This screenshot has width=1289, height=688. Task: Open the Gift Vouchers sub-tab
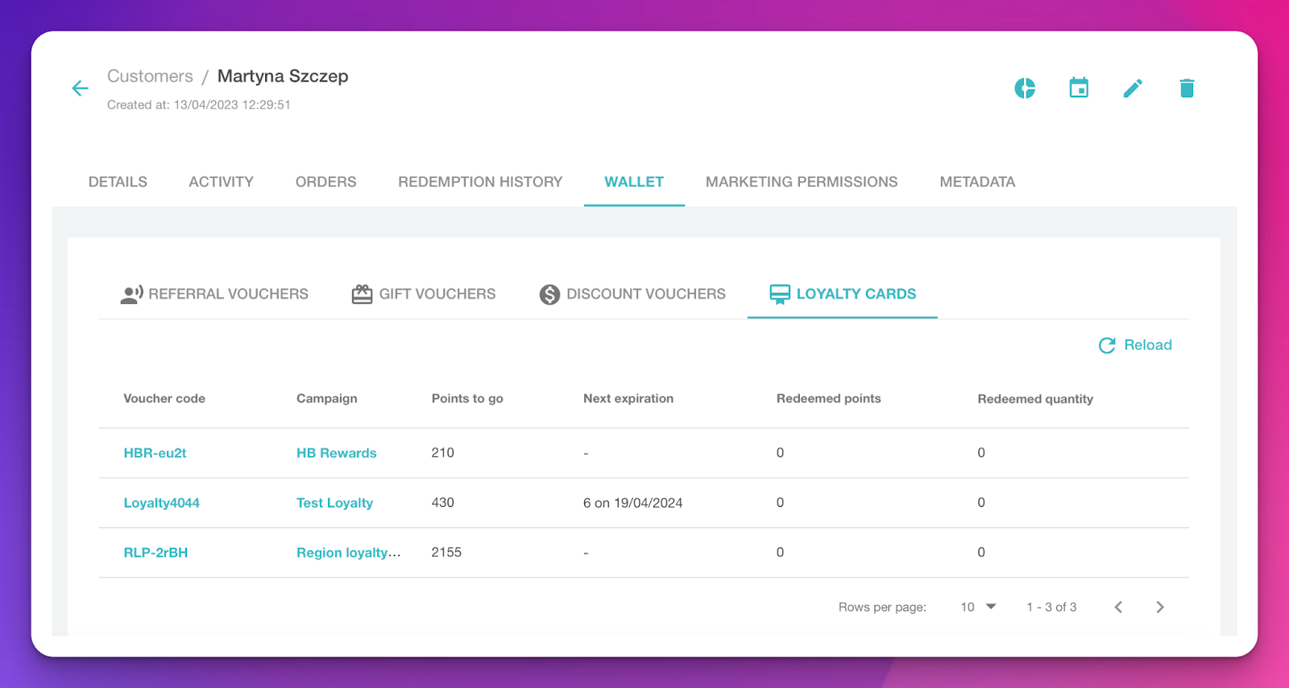tap(424, 295)
